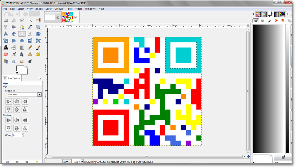Select the Fuzzy Select magic wand tool
296x168 pixels.
30,20
